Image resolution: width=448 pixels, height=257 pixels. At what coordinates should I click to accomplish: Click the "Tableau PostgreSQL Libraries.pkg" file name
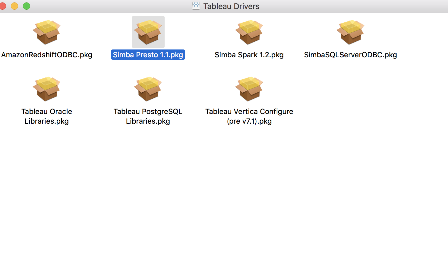[x=148, y=116]
